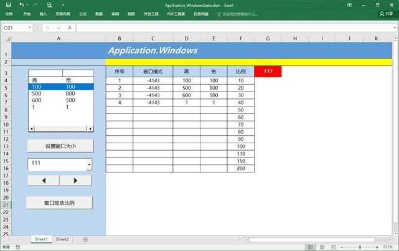The height and width of the screenshot is (251, 399).
Task: Click the 设置窗口大小 button
Action: pyautogui.click(x=60, y=146)
